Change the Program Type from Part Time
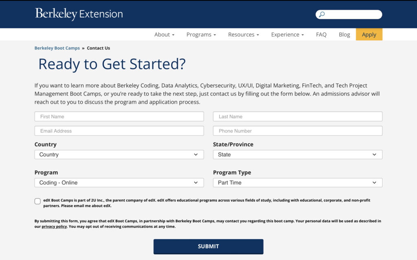 click(297, 183)
